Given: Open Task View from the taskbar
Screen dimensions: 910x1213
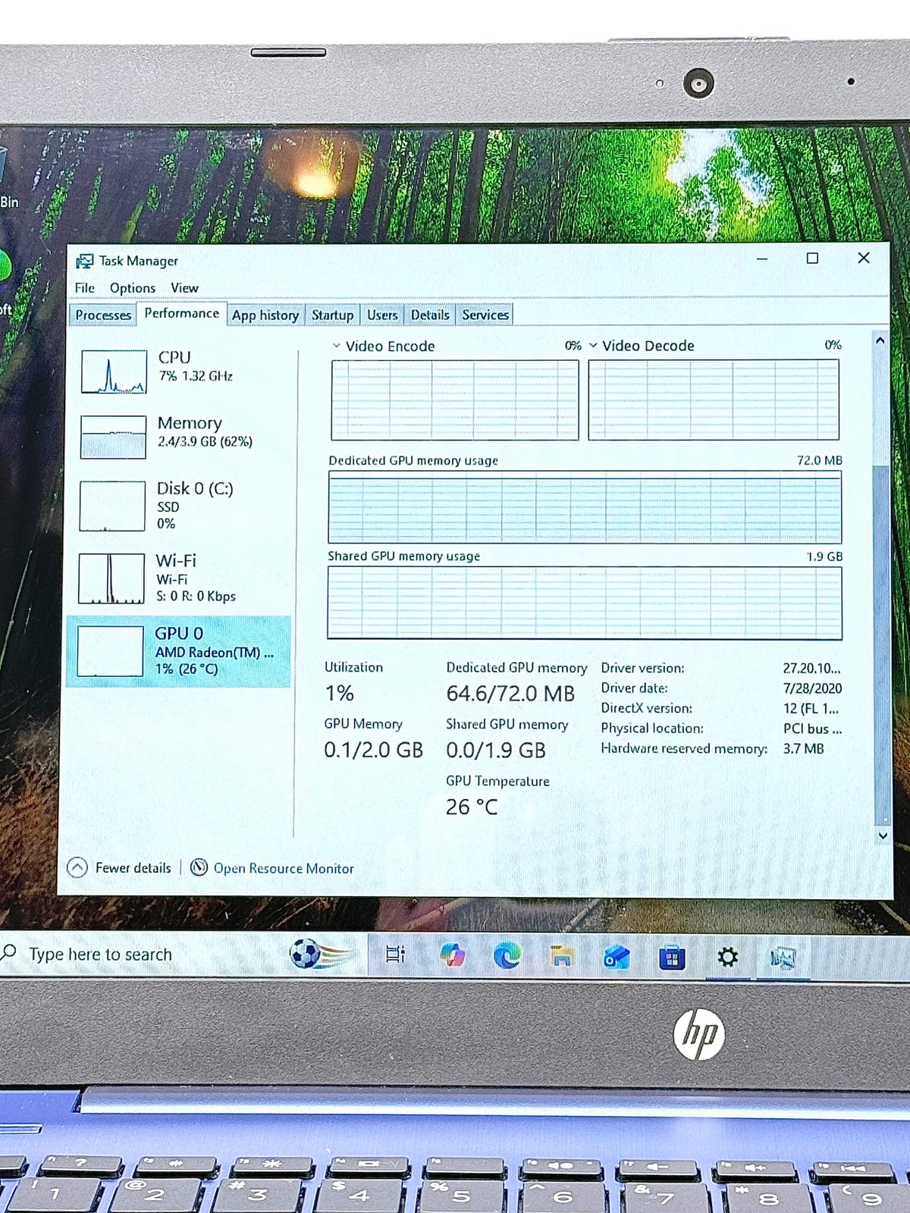Looking at the screenshot, I should [x=395, y=955].
